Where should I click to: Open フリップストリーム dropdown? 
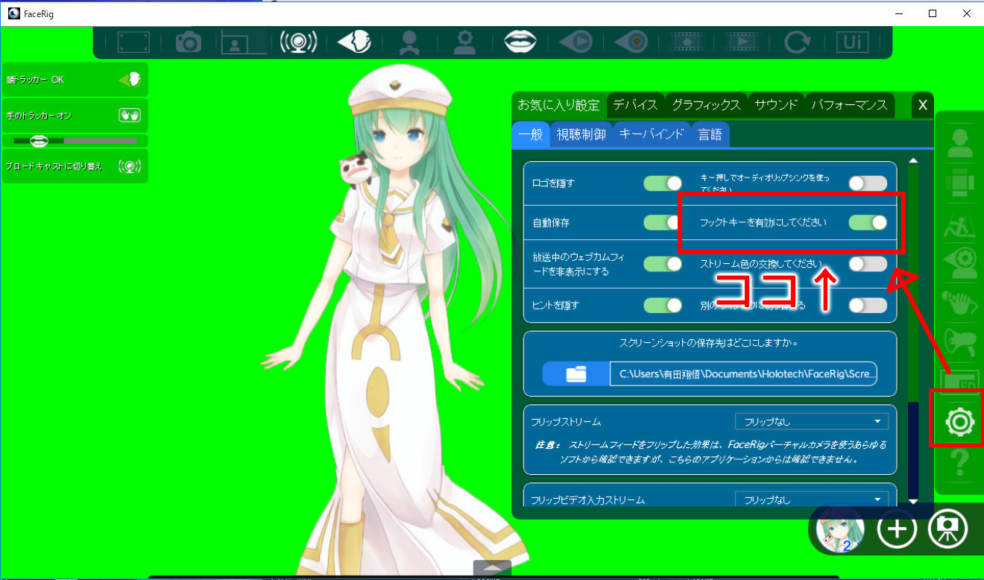coord(812,422)
